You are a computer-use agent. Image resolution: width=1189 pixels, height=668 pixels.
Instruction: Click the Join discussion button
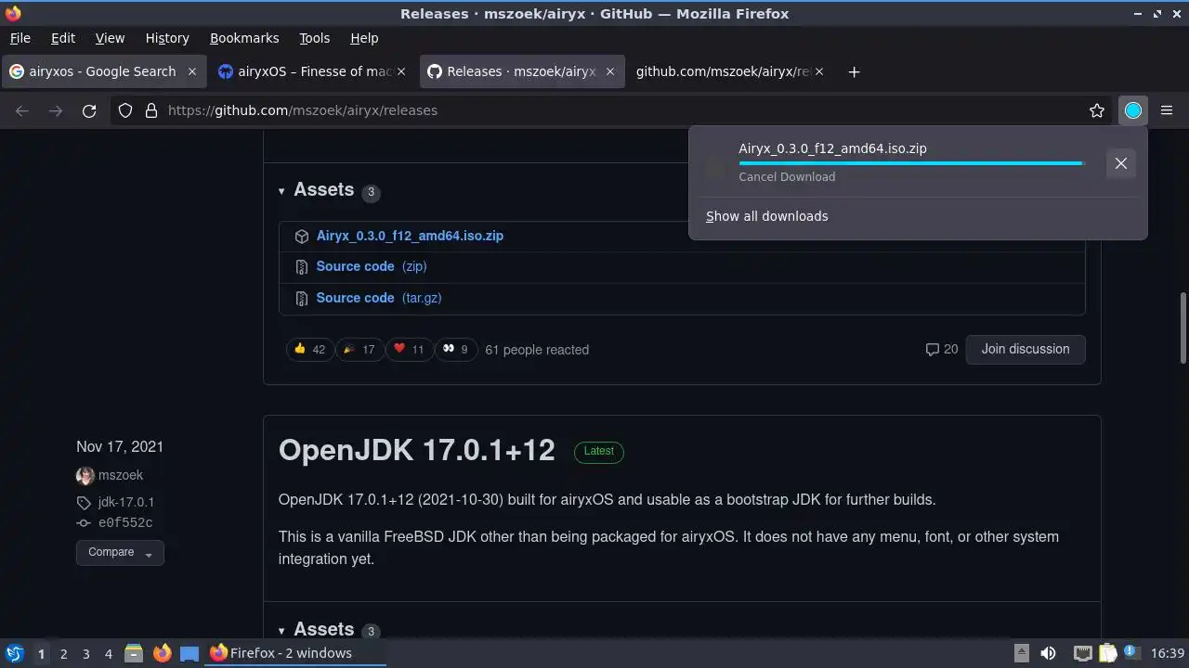point(1026,349)
